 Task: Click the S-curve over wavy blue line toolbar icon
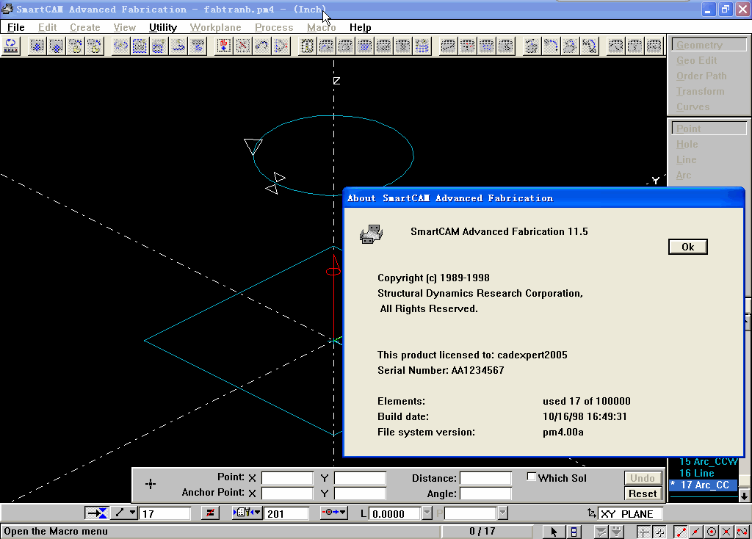[178, 46]
